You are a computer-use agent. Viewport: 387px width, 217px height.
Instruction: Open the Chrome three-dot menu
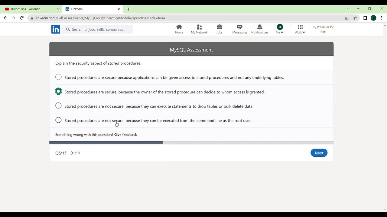click(x=382, y=18)
